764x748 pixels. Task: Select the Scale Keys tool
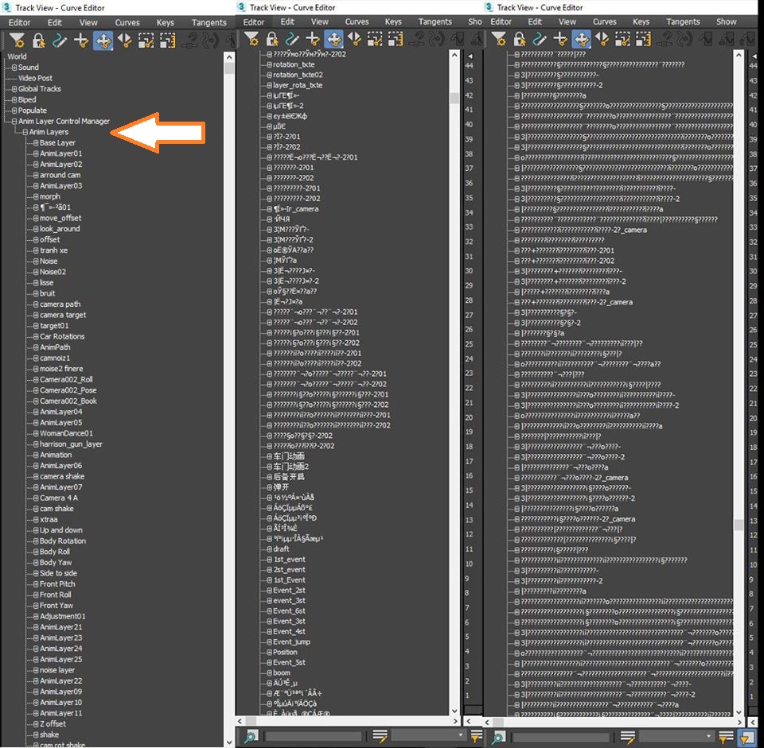pyautogui.click(x=146, y=40)
